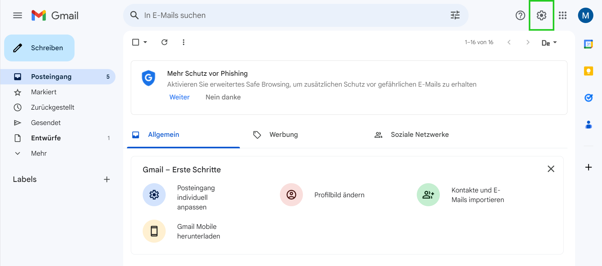Click the search magnifier icon
Viewport: 602px width, 266px height.
click(x=134, y=15)
